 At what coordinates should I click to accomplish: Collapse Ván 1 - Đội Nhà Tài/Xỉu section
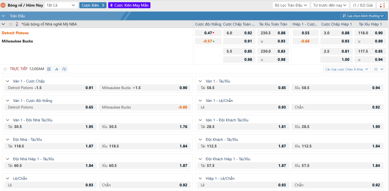pyautogui.click(x=8, y=120)
